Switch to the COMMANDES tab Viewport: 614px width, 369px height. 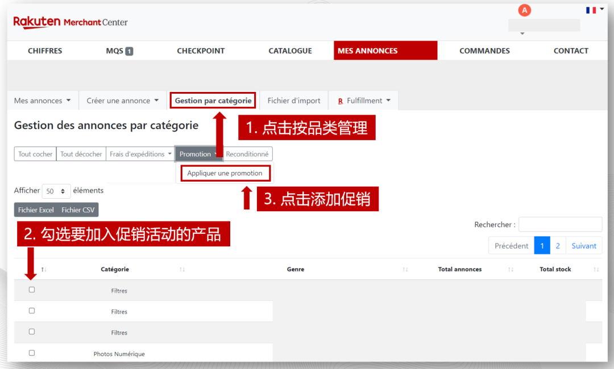(484, 51)
